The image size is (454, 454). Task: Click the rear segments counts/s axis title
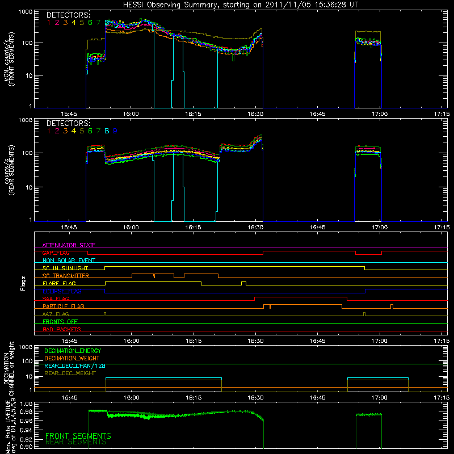coord(9,170)
